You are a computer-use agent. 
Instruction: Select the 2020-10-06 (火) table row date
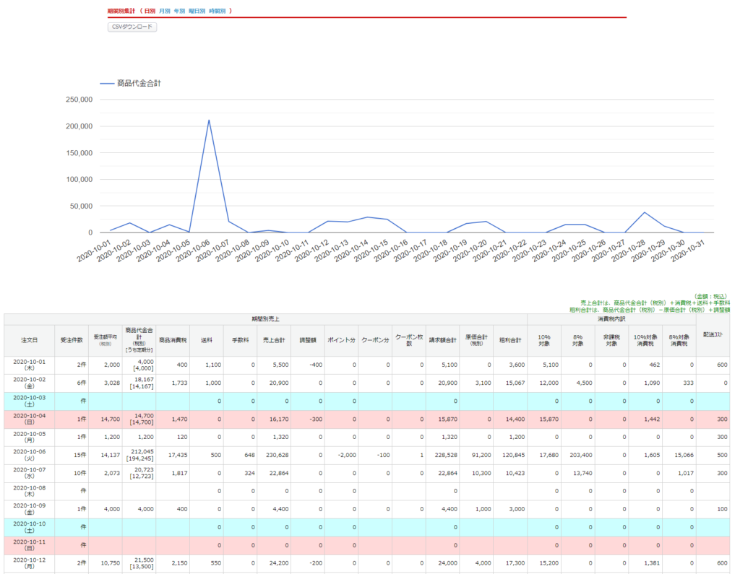point(28,456)
